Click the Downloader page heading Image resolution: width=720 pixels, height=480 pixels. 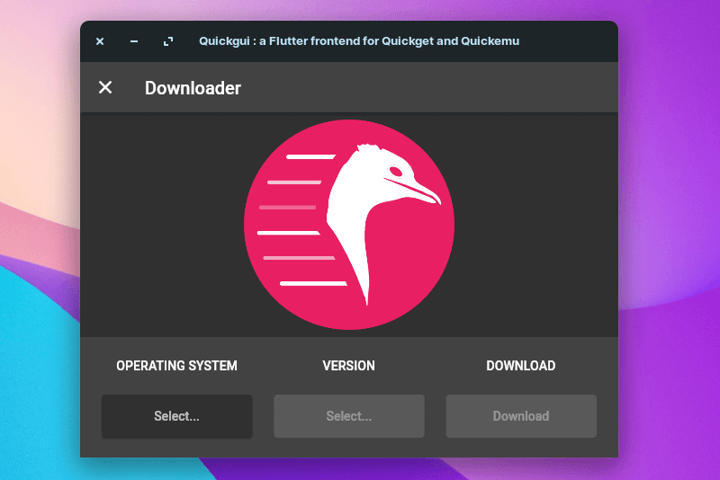193,88
